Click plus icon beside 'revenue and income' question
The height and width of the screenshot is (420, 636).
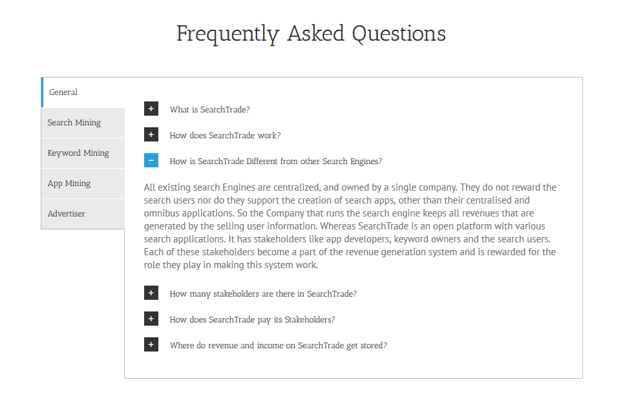point(151,345)
